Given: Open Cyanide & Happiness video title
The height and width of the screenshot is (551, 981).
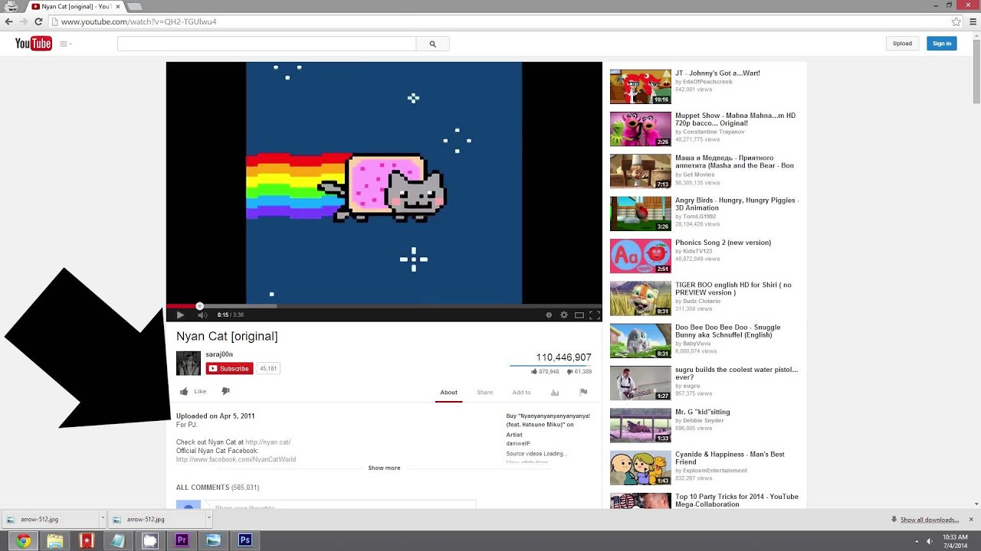Looking at the screenshot, I should point(730,458).
